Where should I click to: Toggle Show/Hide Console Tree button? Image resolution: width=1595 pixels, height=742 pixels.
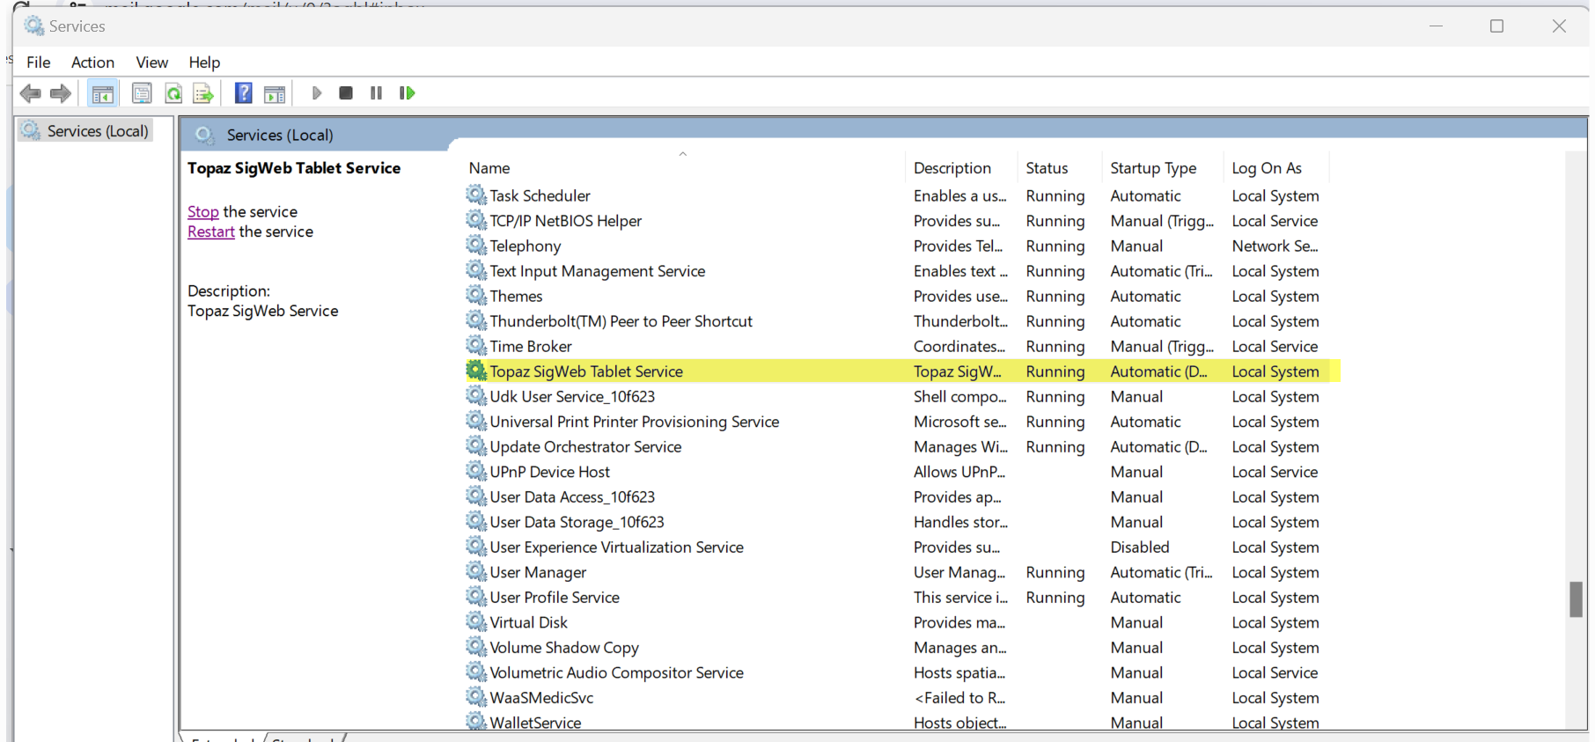103,93
